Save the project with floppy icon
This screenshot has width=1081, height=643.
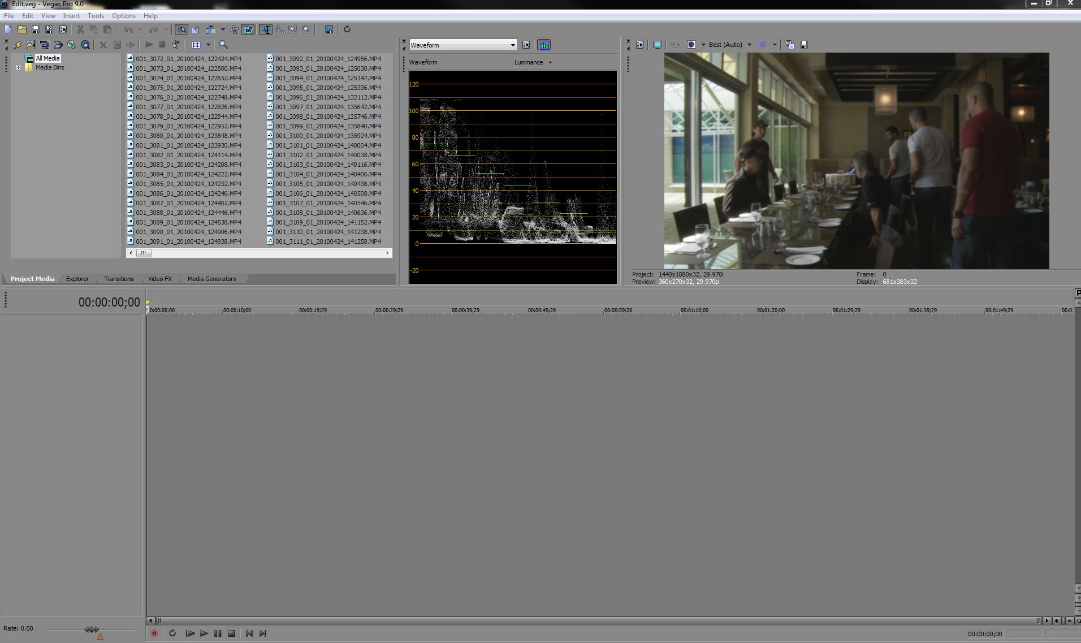click(x=36, y=29)
